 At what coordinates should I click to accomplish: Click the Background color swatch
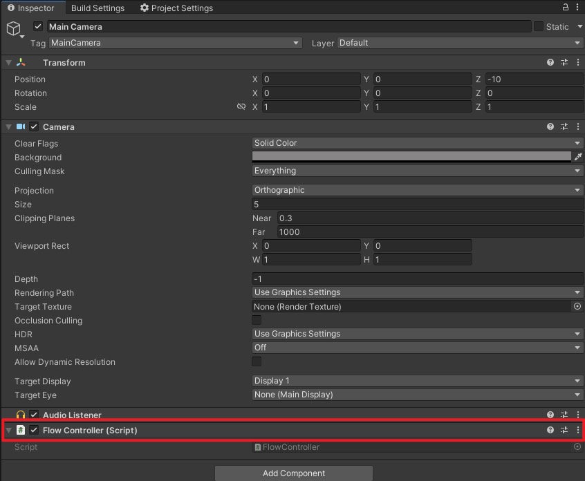click(412, 157)
